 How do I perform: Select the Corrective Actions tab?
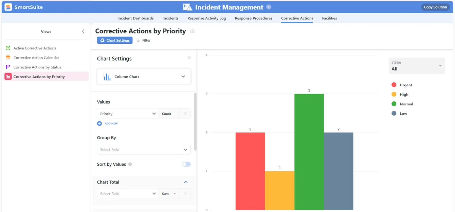(297, 18)
